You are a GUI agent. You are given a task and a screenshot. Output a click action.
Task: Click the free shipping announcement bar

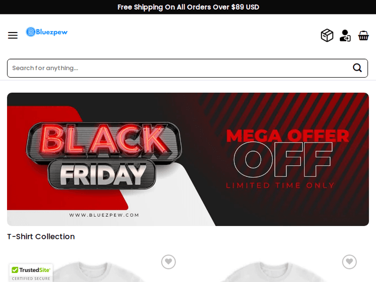click(x=188, y=7)
